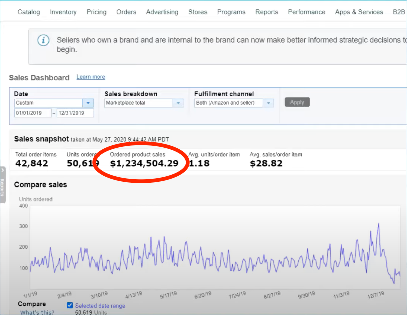Open the Advertising menu

pyautogui.click(x=162, y=12)
